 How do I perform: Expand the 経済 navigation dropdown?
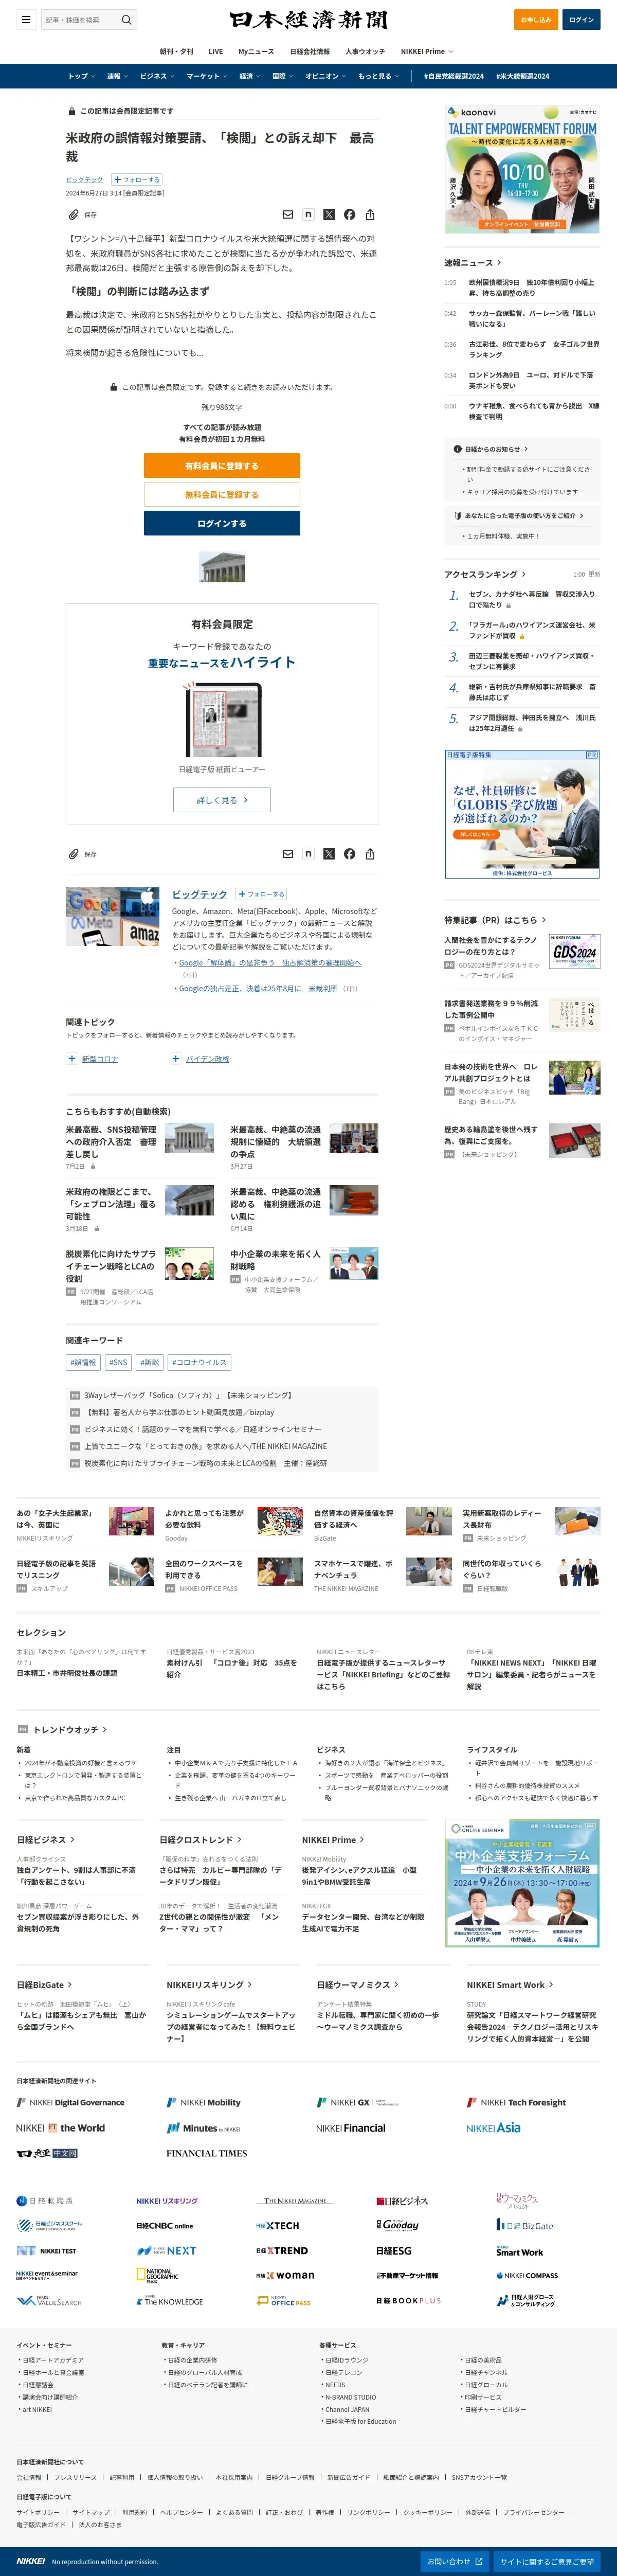pos(250,76)
